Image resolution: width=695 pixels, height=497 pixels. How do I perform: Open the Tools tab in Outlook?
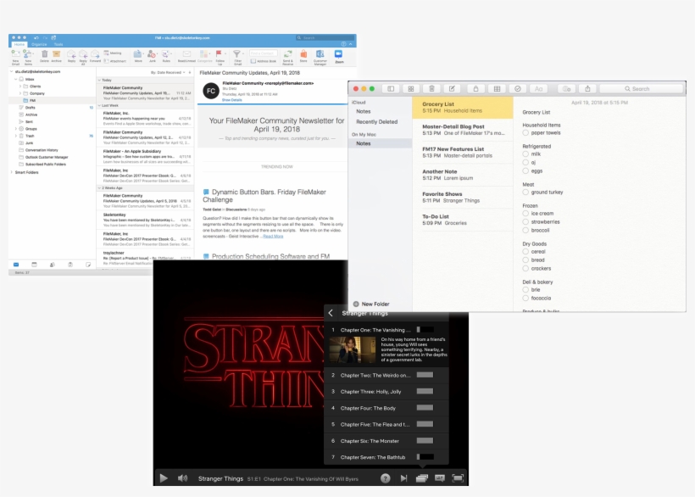(x=58, y=44)
